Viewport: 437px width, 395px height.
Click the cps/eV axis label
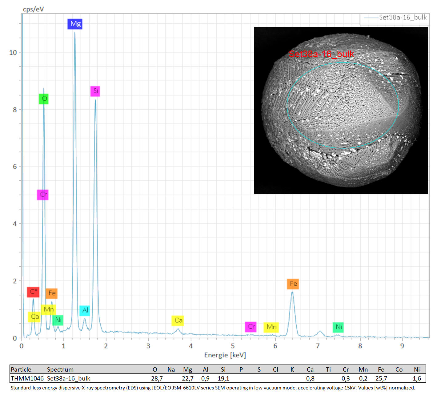33,9
